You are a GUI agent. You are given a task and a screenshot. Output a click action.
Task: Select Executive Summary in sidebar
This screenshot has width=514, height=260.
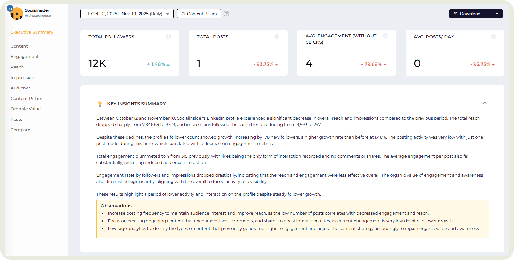[x=32, y=32]
